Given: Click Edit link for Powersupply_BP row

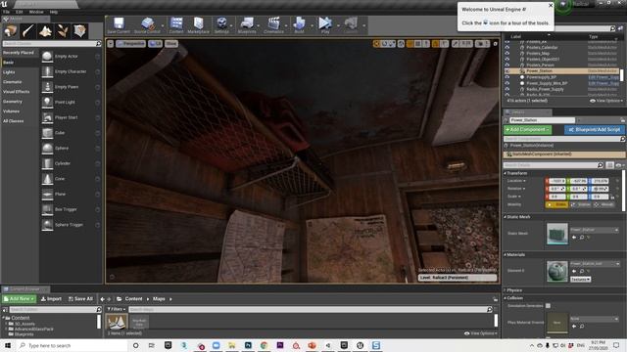Looking at the screenshot, I should [603, 77].
